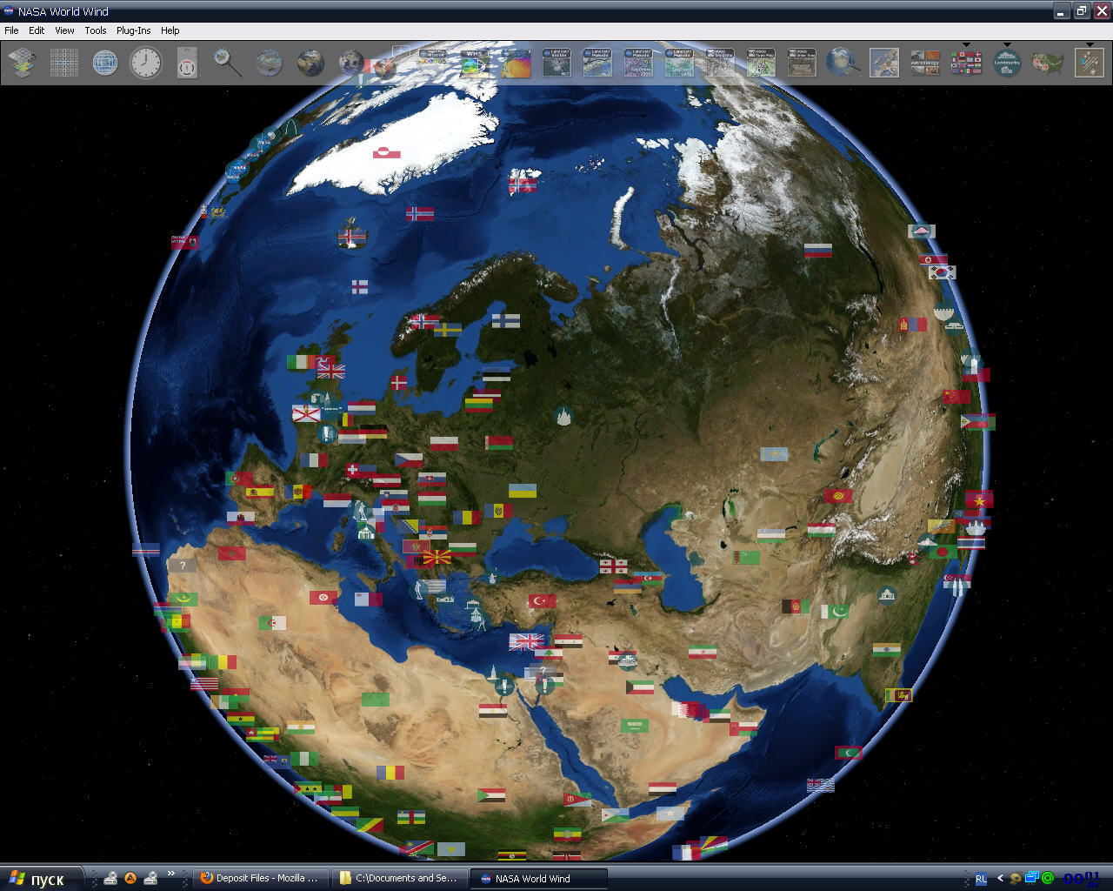Select the Mongolia flag on the globe

pyautogui.click(x=912, y=325)
